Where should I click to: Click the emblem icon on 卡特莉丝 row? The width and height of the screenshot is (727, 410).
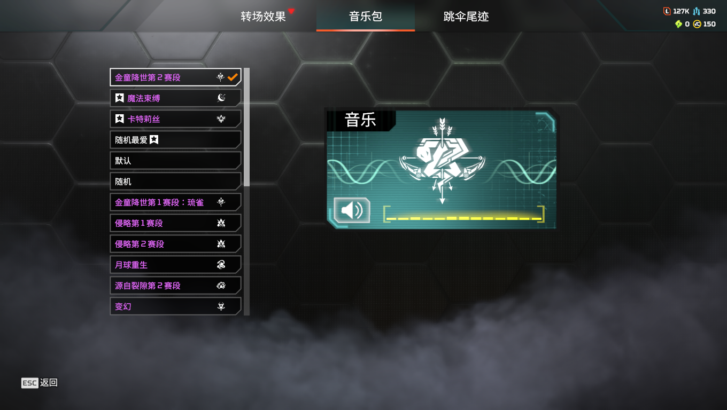tap(221, 119)
